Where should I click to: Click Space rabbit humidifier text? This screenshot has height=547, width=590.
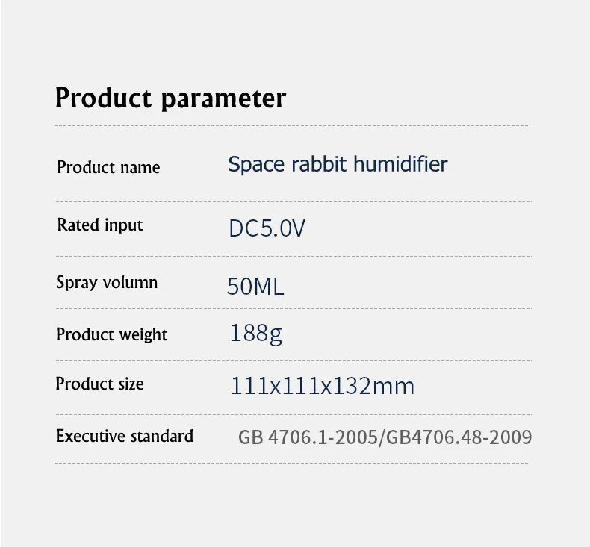[338, 165]
